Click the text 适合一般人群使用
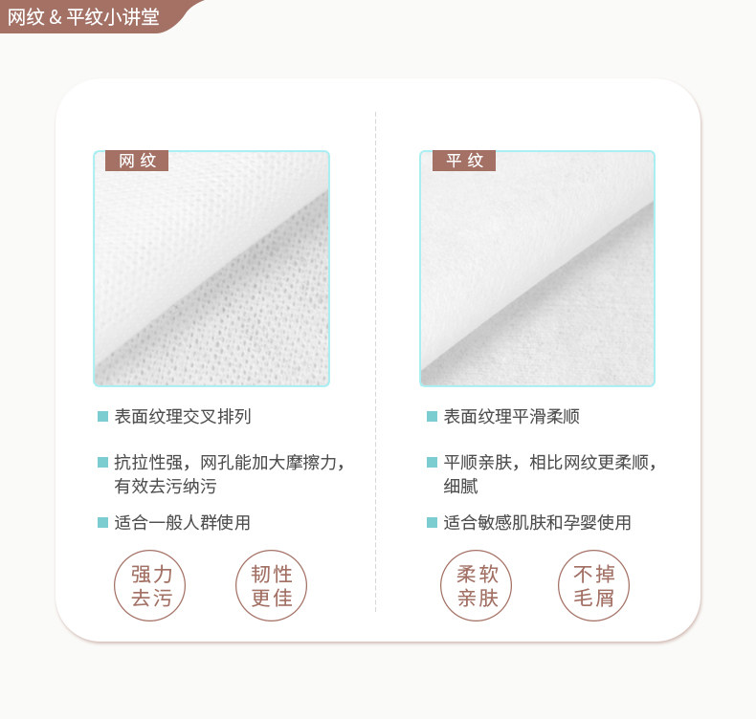This screenshot has height=719, width=756. (x=183, y=522)
